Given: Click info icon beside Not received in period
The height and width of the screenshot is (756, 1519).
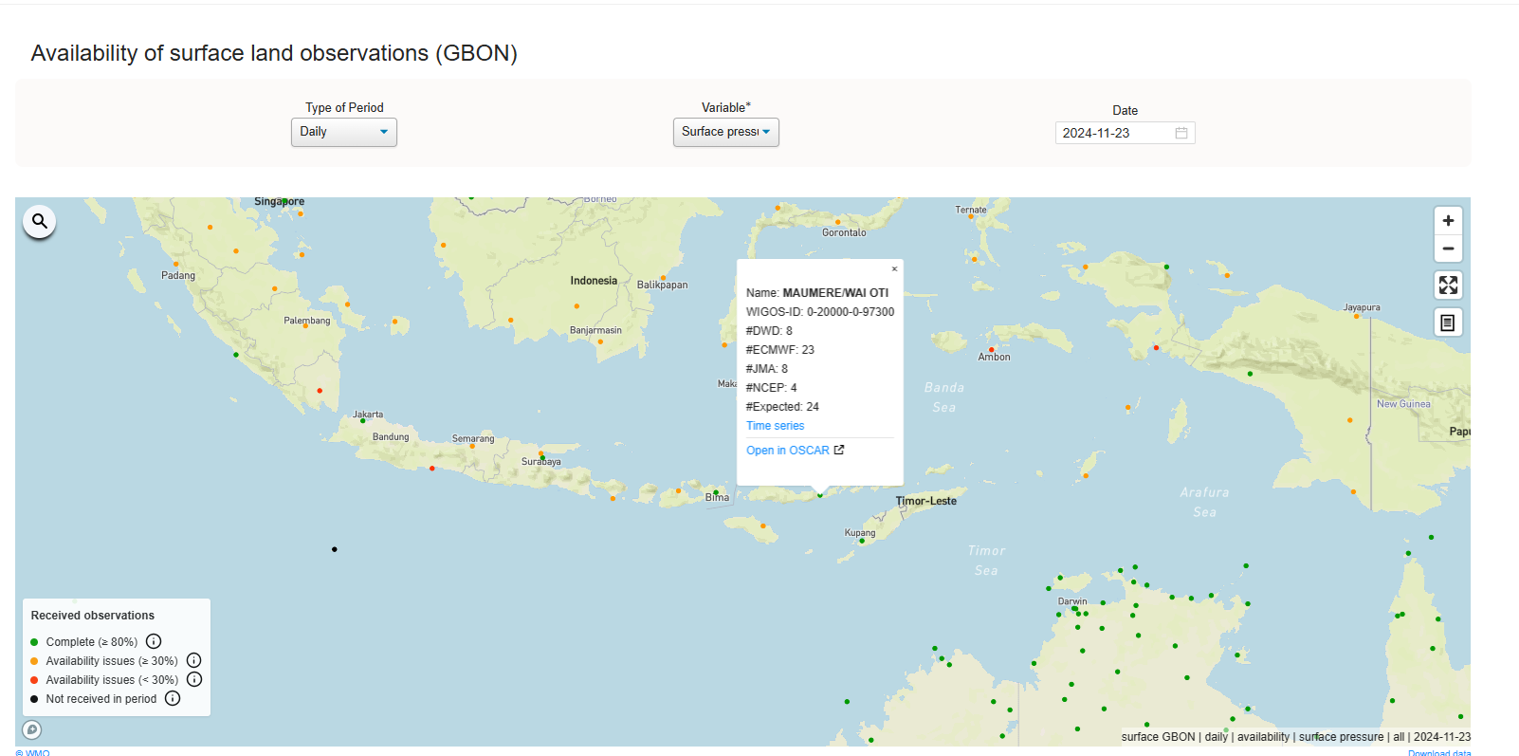Looking at the screenshot, I should coord(173,698).
